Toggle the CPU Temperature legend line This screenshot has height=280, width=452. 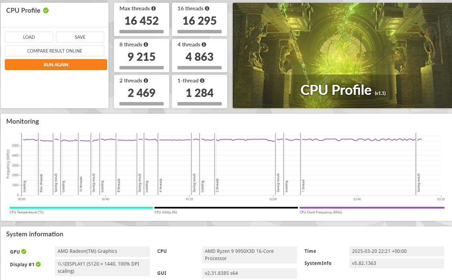click(x=81, y=208)
